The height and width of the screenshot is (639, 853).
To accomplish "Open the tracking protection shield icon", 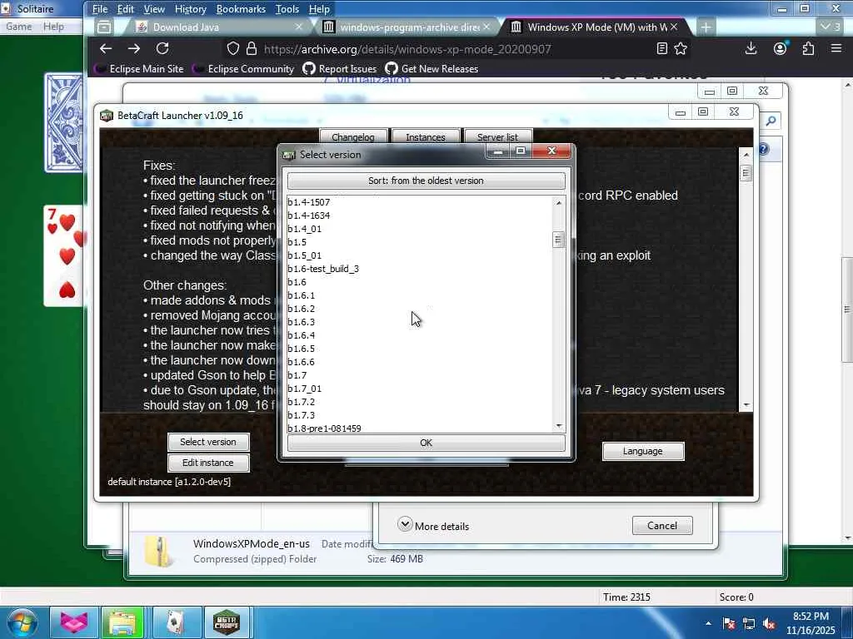I will tap(233, 49).
